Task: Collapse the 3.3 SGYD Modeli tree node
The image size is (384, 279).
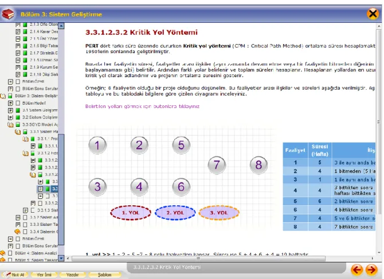Action: tap(10, 125)
